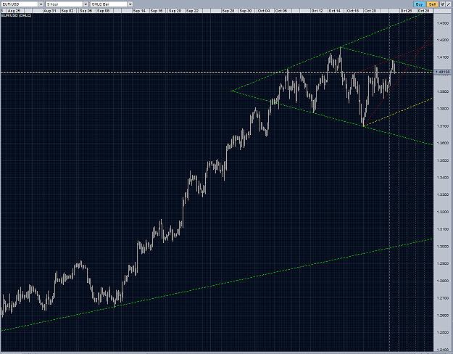Click the chart indicators icon beside Sell
The image size is (453, 354).
click(442, 4)
